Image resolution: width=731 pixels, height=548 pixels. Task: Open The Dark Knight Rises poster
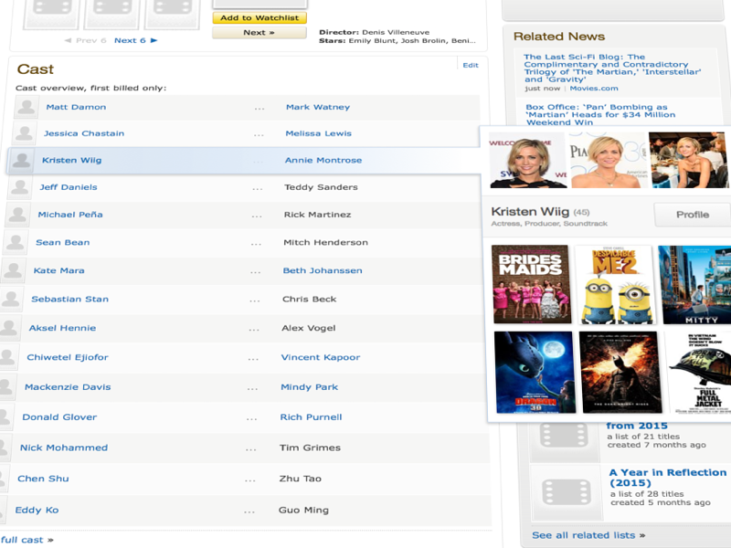pos(620,372)
